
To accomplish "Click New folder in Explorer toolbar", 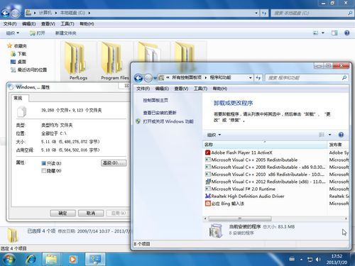I will 65,33.
